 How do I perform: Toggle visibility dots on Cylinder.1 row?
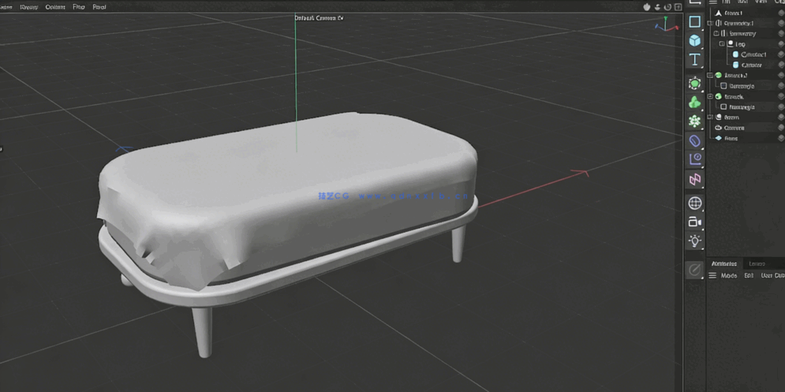pos(780,54)
